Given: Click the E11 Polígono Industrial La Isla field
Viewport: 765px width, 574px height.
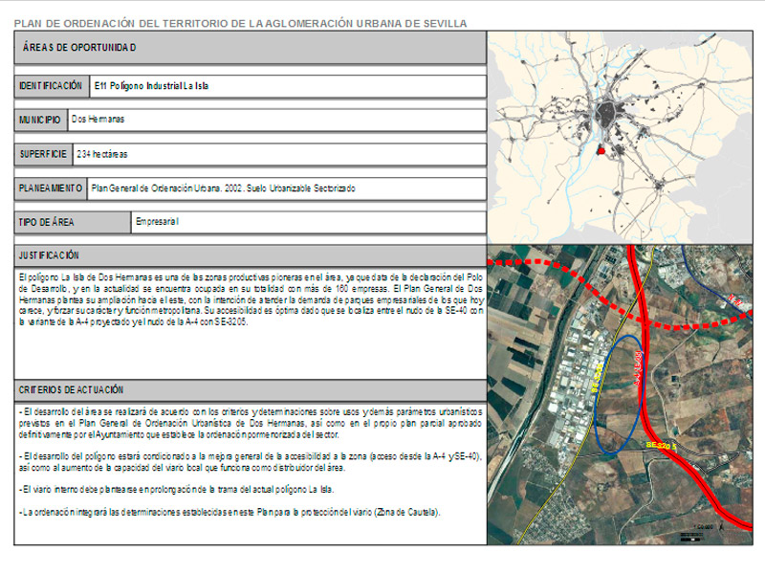Looking at the screenshot, I should [x=151, y=85].
